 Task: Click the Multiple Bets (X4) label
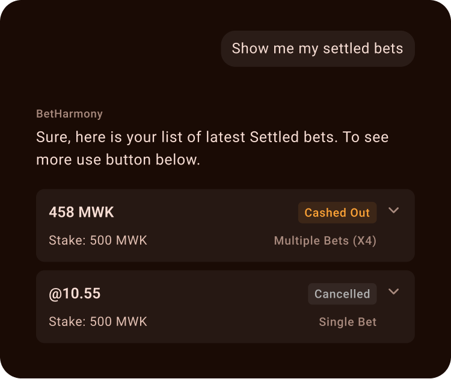click(x=325, y=241)
